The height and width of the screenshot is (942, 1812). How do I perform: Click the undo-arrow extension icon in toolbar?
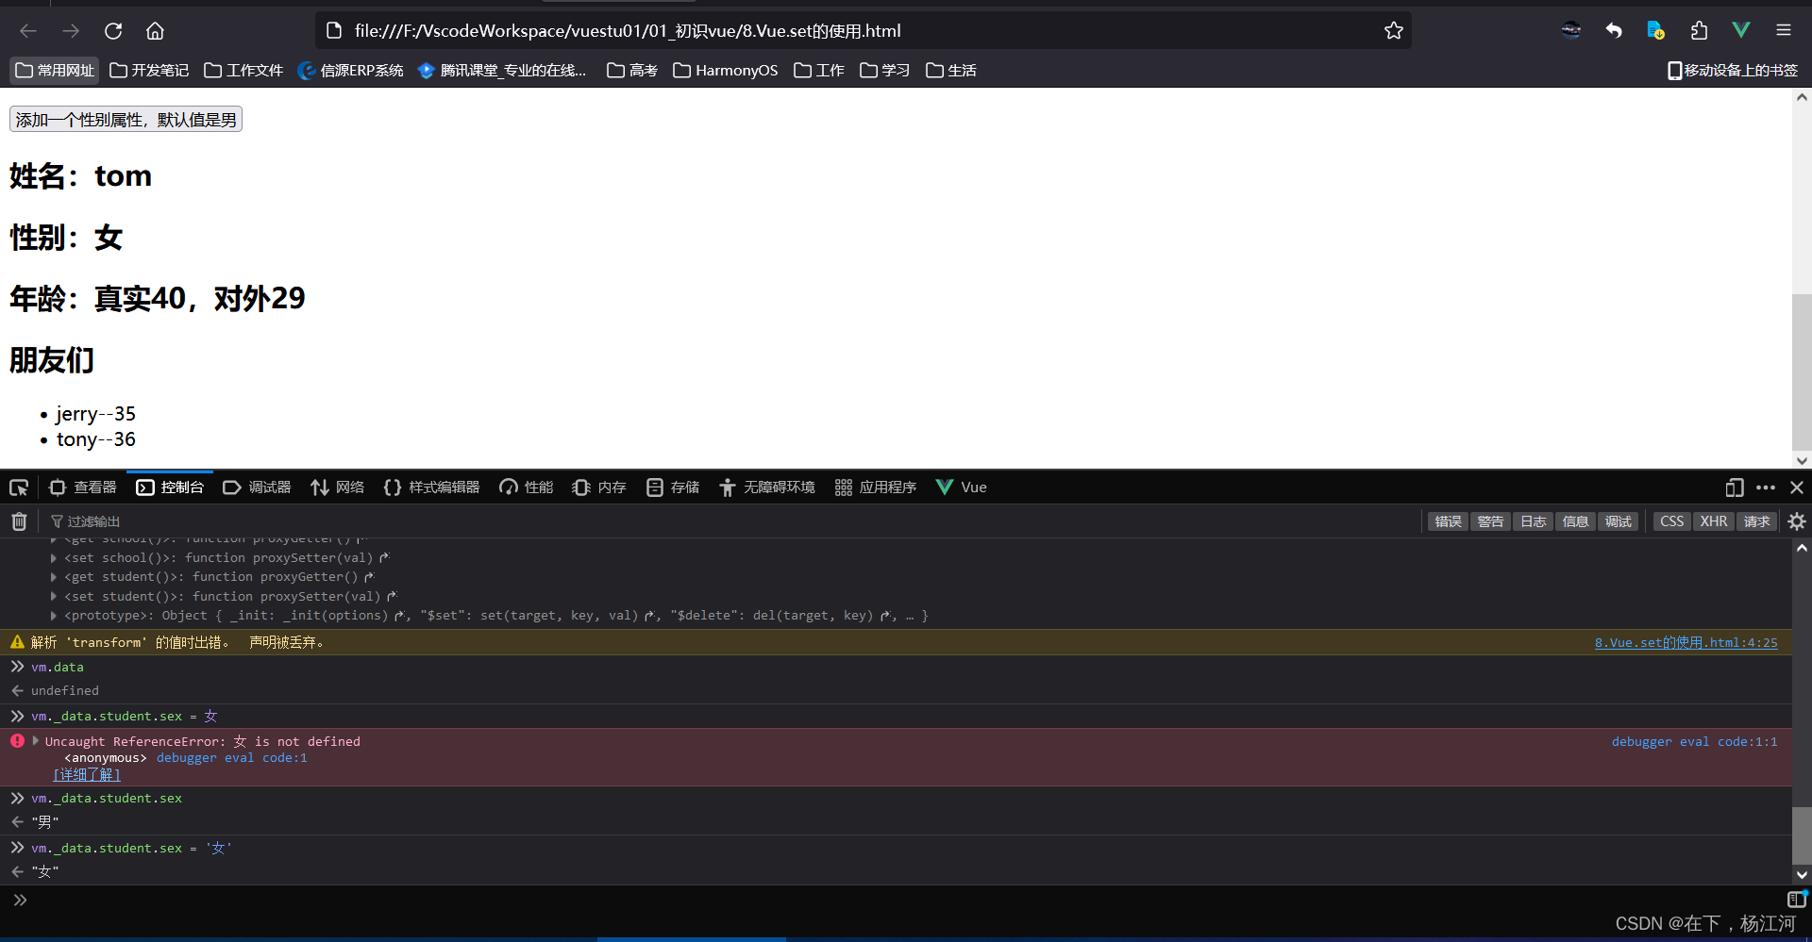[1614, 31]
